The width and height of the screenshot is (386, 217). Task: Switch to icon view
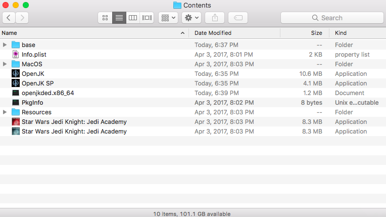(105, 18)
